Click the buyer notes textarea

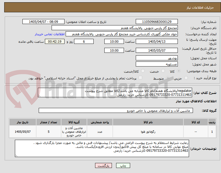(102, 148)
